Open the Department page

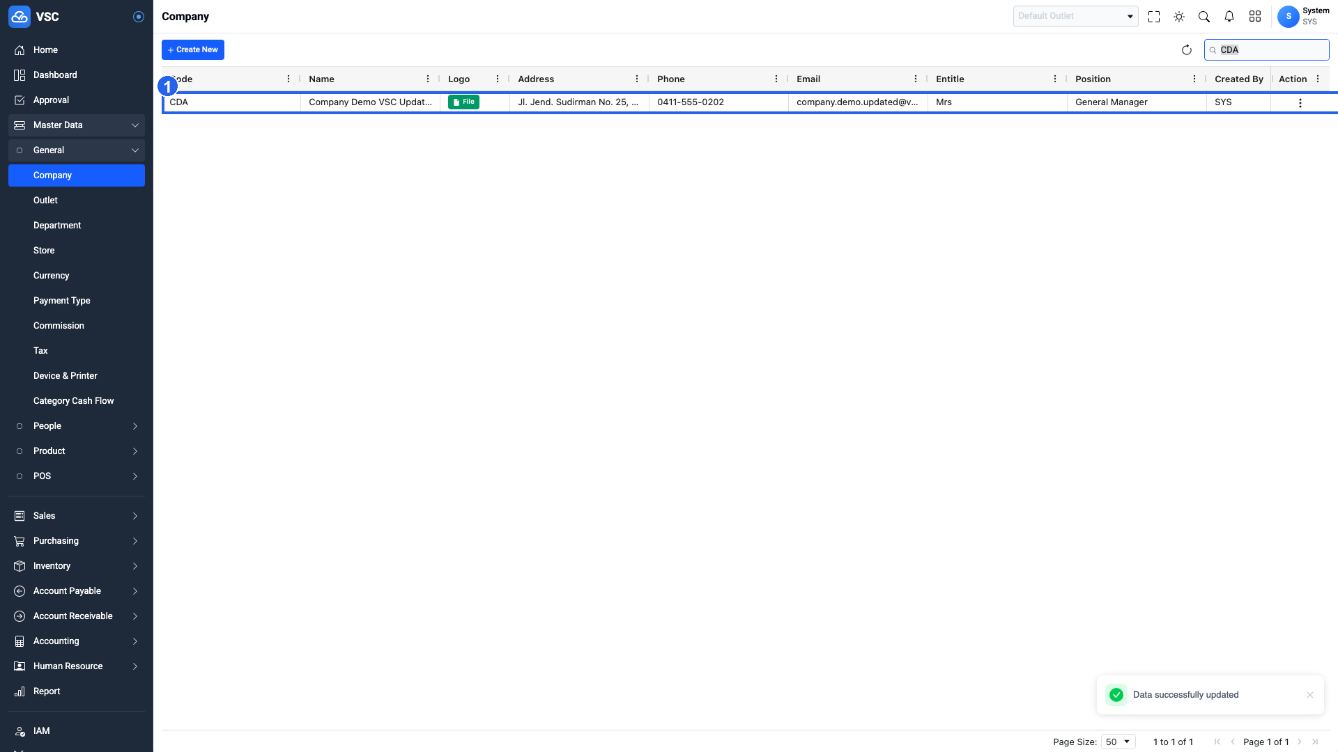pyautogui.click(x=77, y=226)
